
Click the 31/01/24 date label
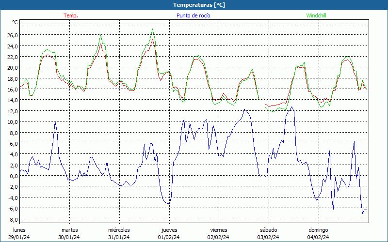119,237
